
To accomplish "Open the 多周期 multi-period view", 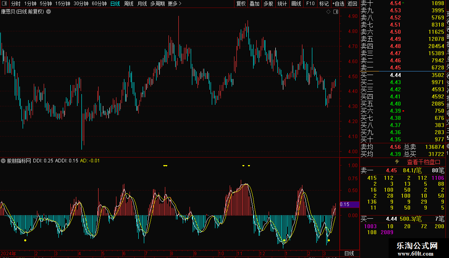I will coord(157,4).
